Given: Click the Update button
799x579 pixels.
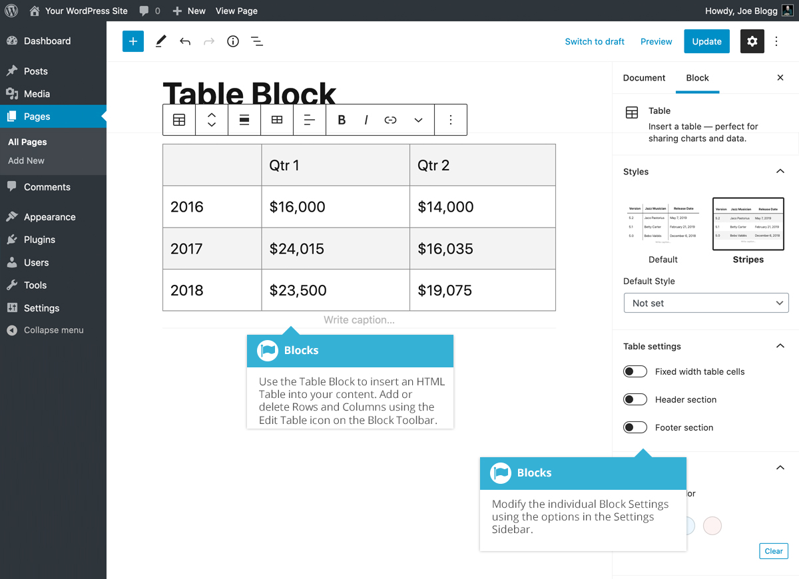Looking at the screenshot, I should (706, 41).
